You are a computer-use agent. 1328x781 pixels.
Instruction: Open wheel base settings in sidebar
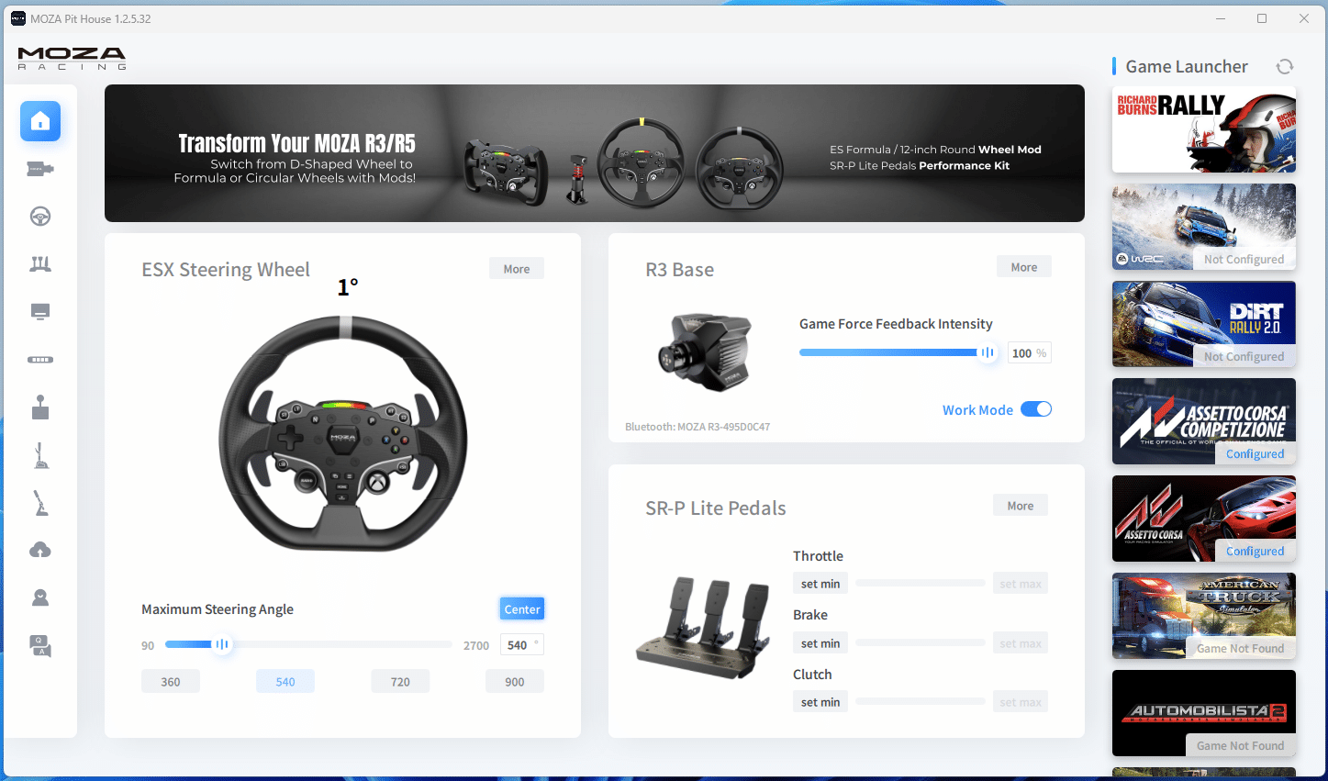click(40, 169)
